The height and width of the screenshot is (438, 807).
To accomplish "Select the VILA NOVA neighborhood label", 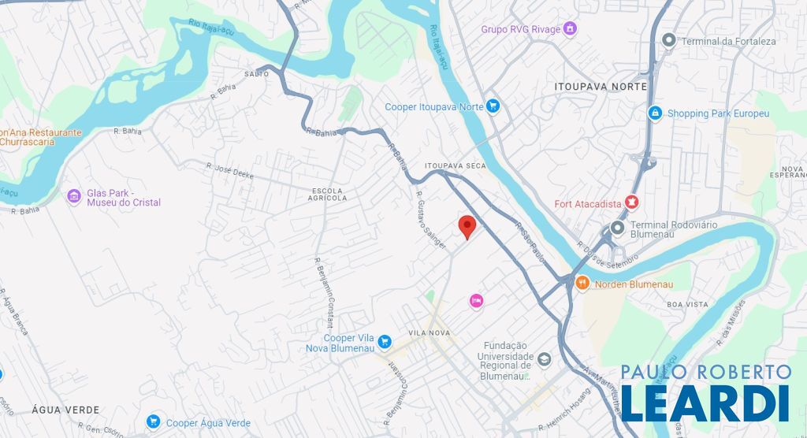I will 430,333.
